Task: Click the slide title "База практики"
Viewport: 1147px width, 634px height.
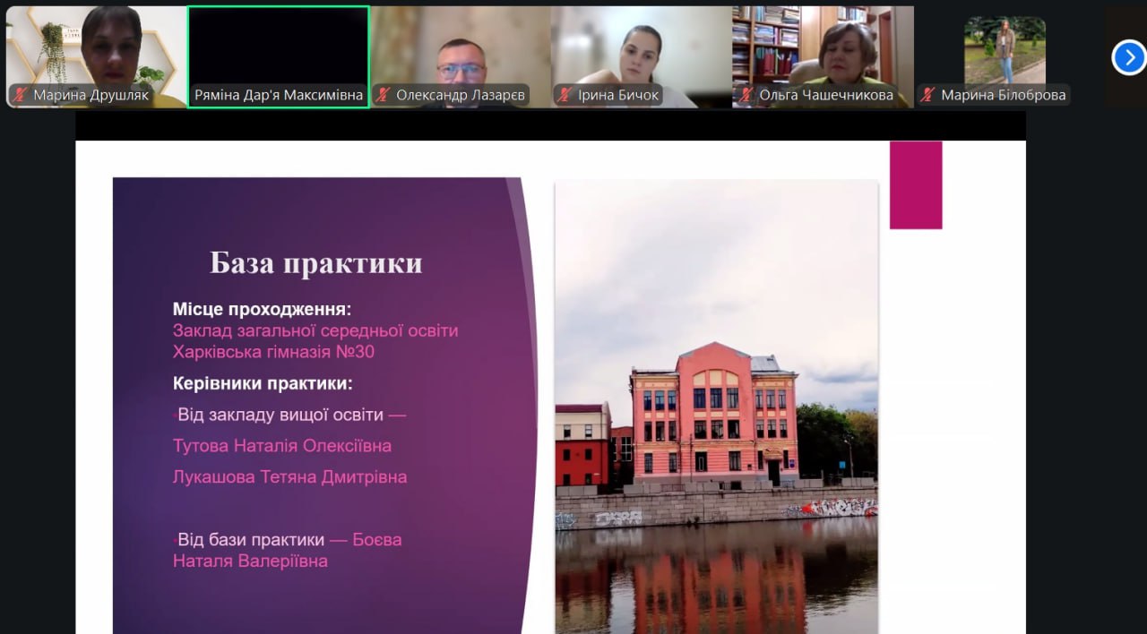Action: [x=315, y=263]
